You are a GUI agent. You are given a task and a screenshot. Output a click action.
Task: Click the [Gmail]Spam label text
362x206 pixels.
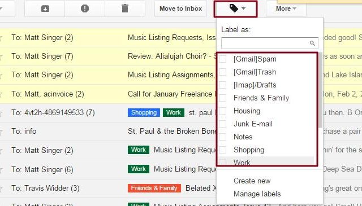click(255, 59)
